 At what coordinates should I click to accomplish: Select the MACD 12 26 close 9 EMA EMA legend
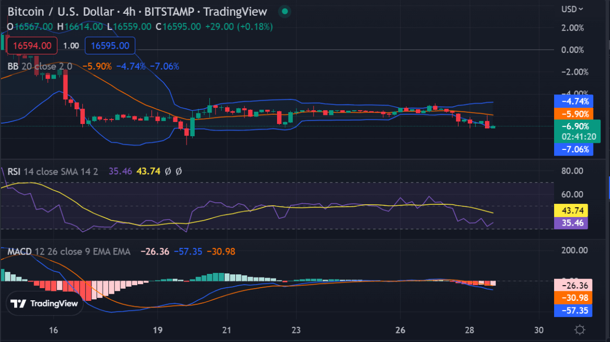tap(69, 252)
